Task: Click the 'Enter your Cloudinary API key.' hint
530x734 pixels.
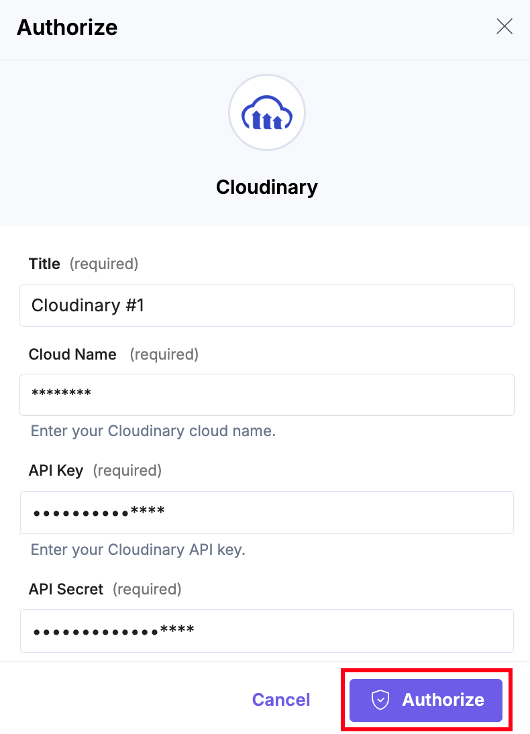Action: click(x=138, y=549)
